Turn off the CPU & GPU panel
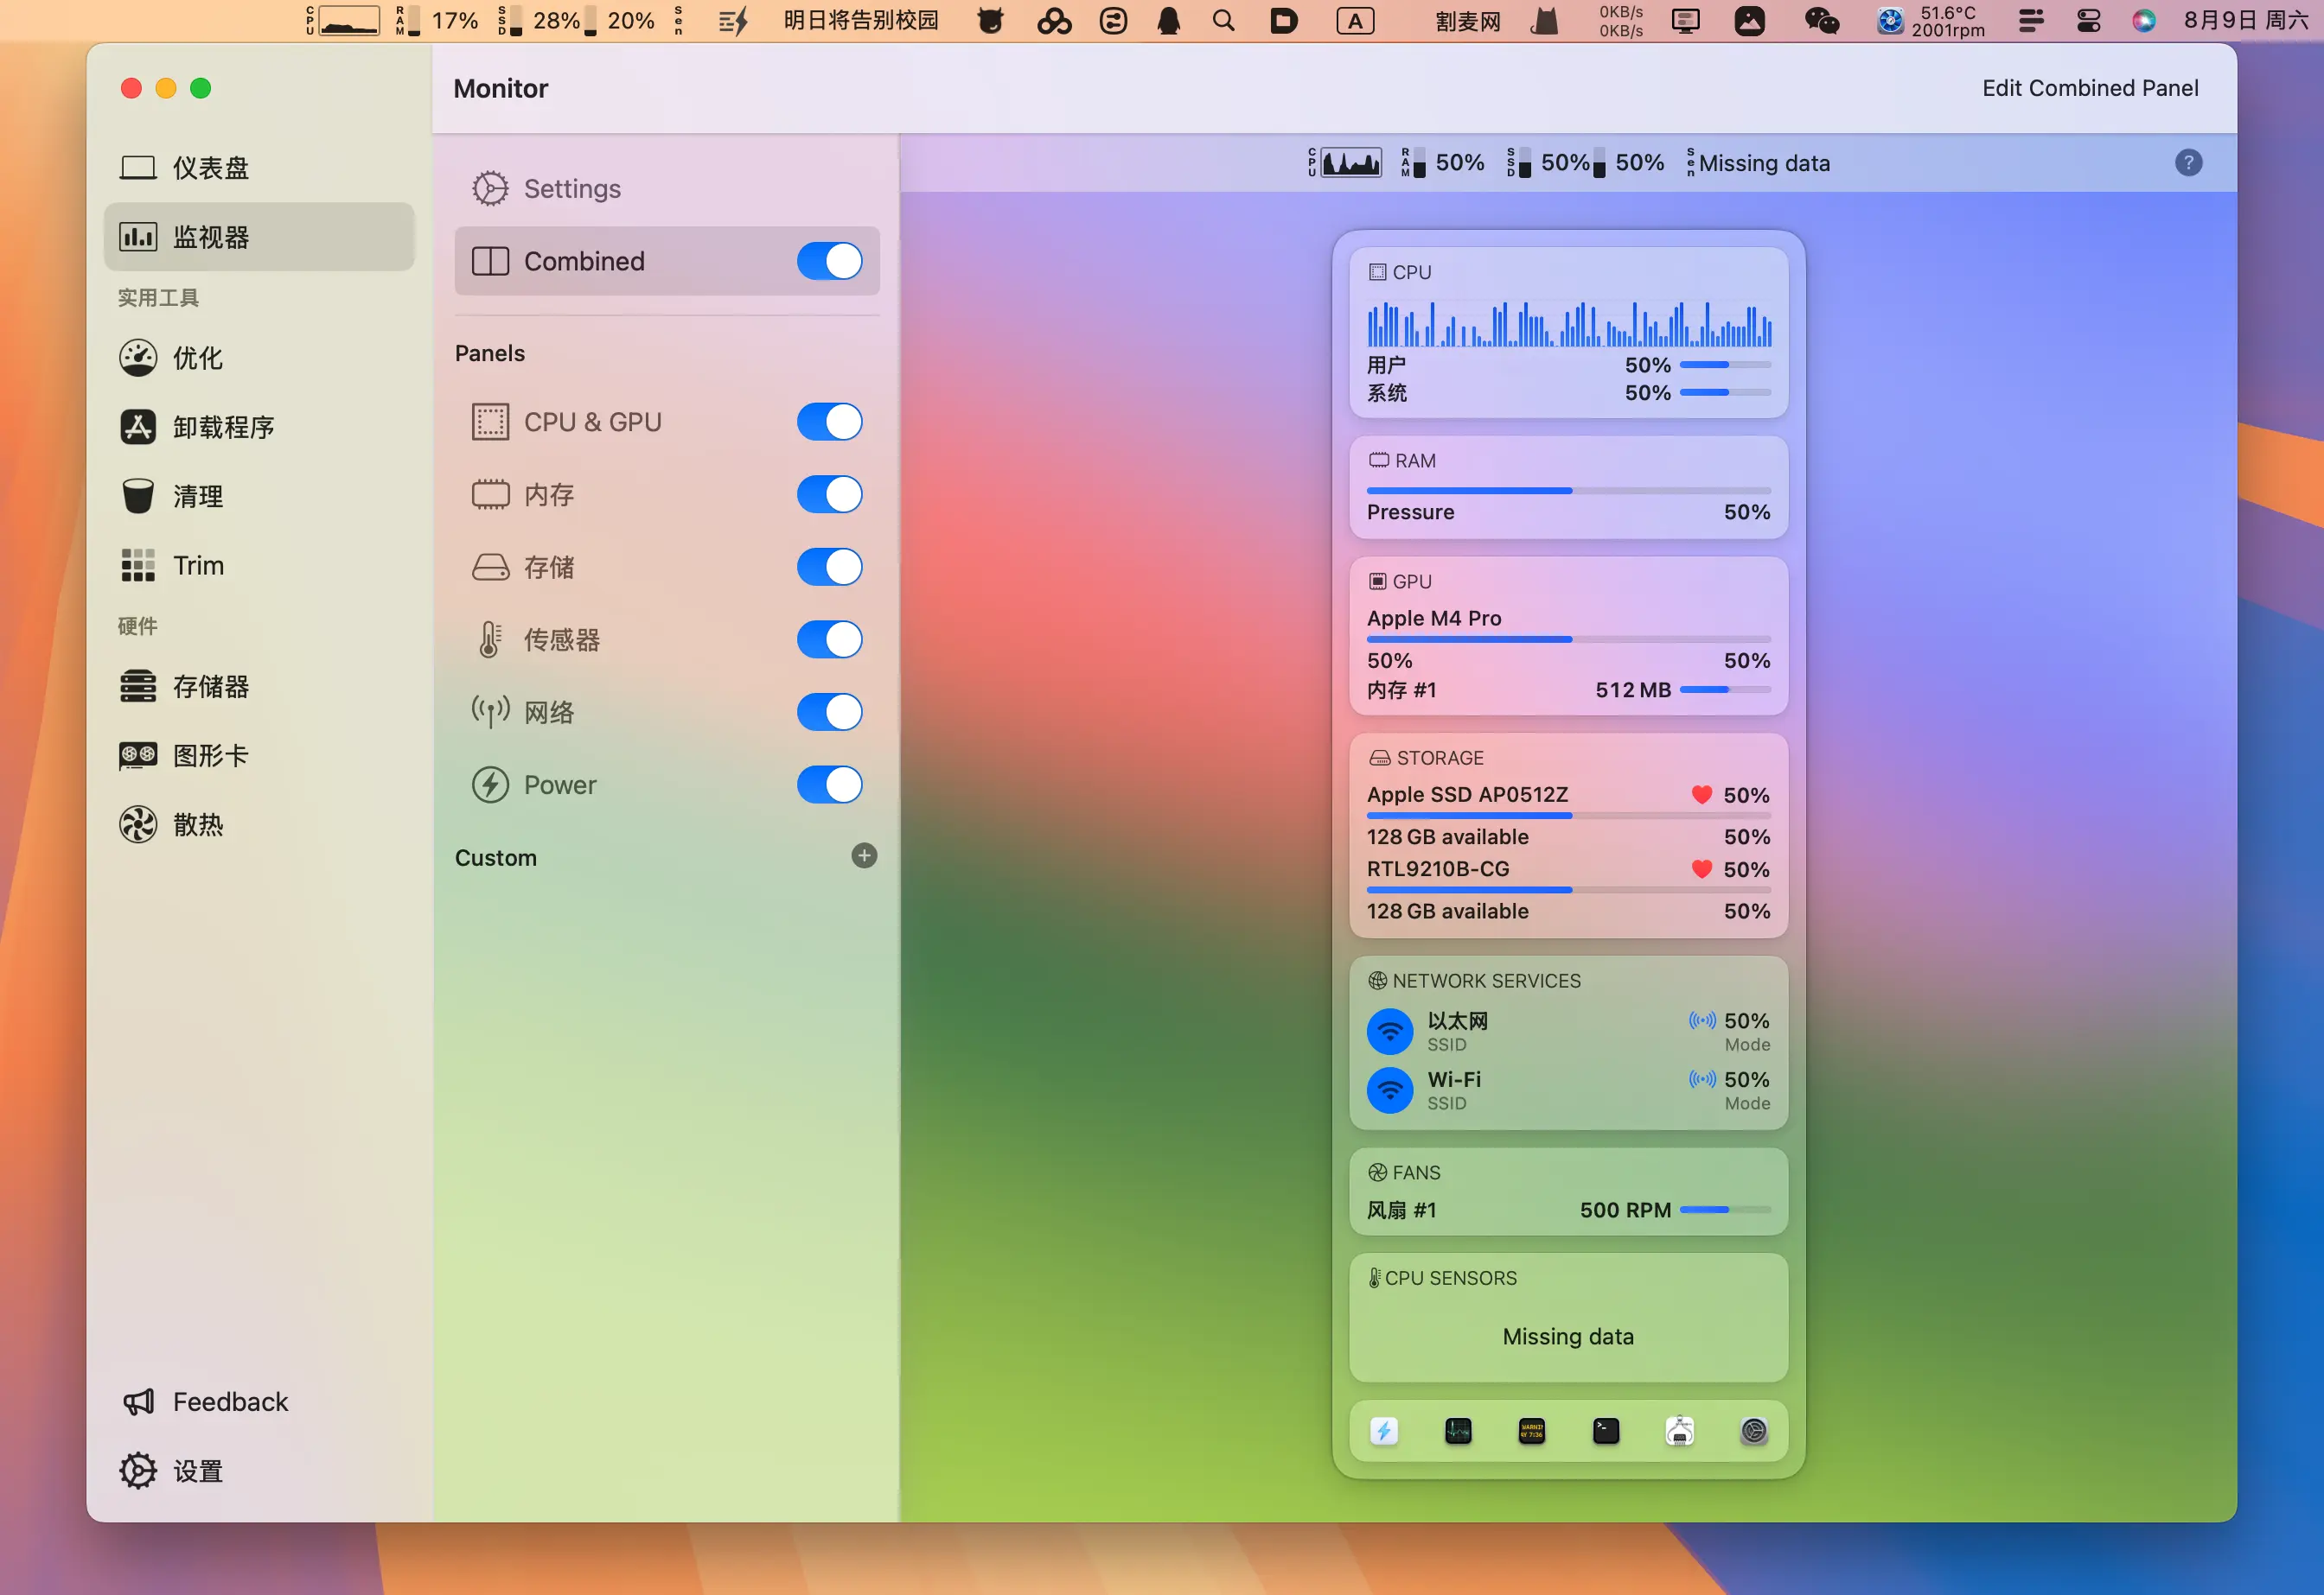 (x=829, y=422)
